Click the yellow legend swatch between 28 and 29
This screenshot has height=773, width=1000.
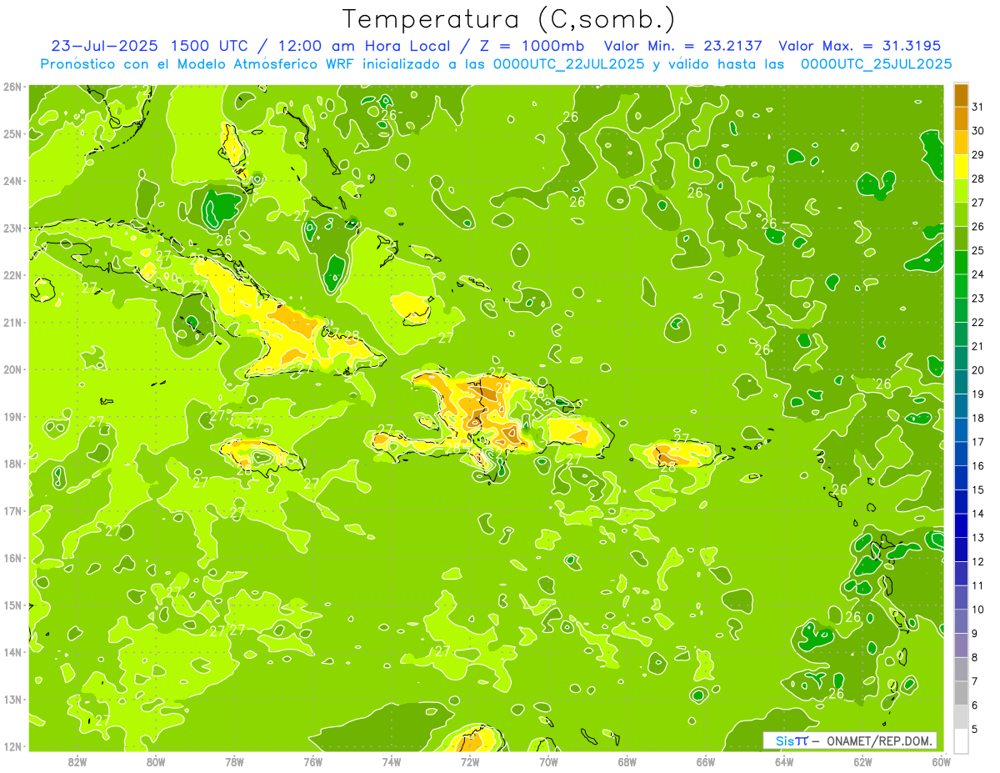point(961,166)
